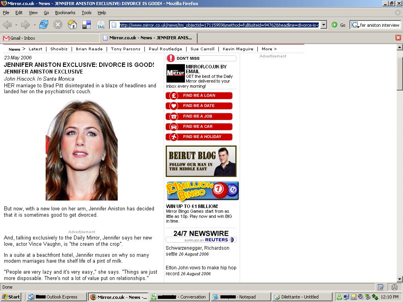Click the page scrollbar up arrow

tap(399, 47)
